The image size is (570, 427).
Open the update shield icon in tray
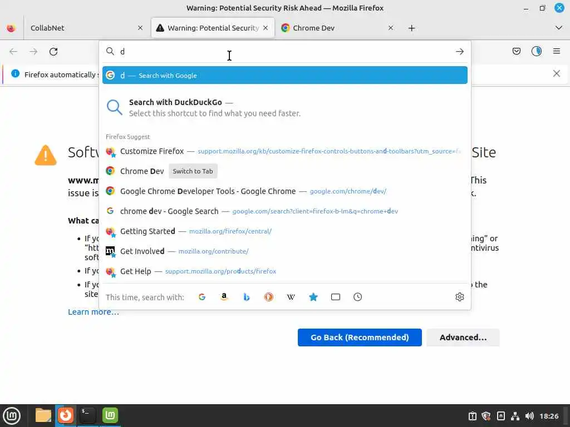(486, 416)
